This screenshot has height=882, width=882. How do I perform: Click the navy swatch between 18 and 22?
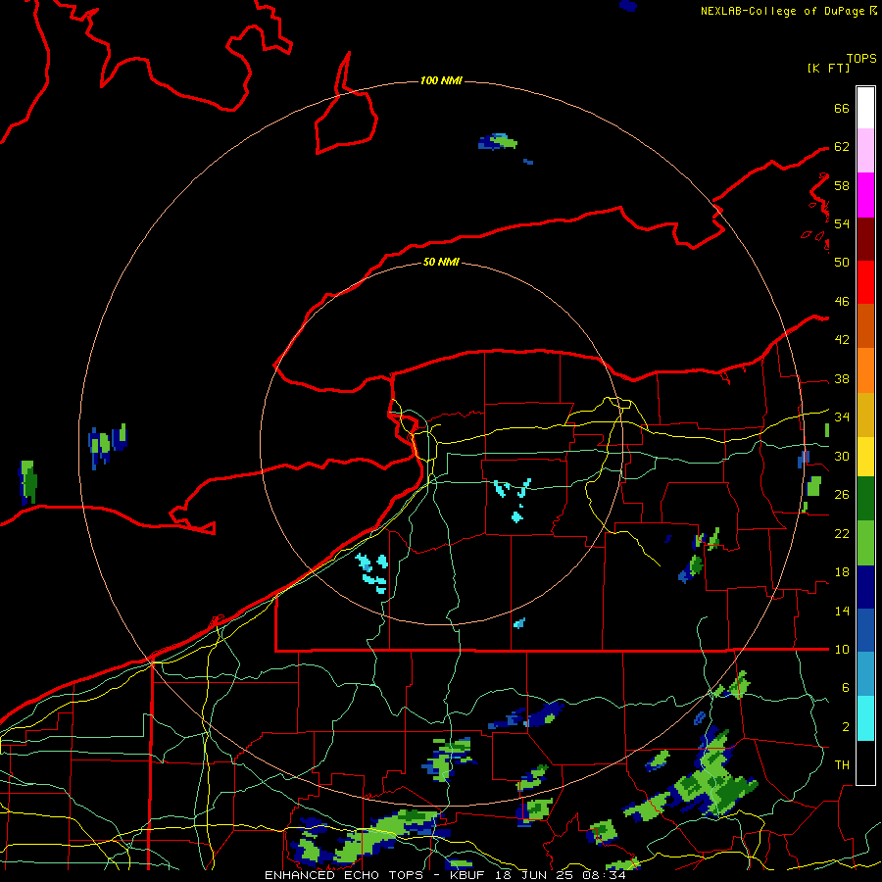pyautogui.click(x=865, y=587)
